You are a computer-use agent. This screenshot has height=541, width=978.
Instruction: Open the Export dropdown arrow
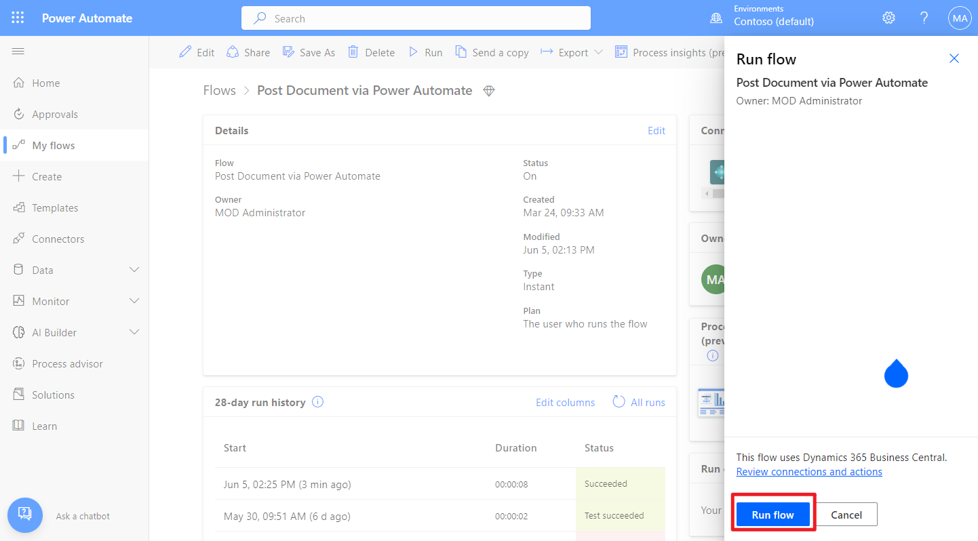click(x=598, y=52)
